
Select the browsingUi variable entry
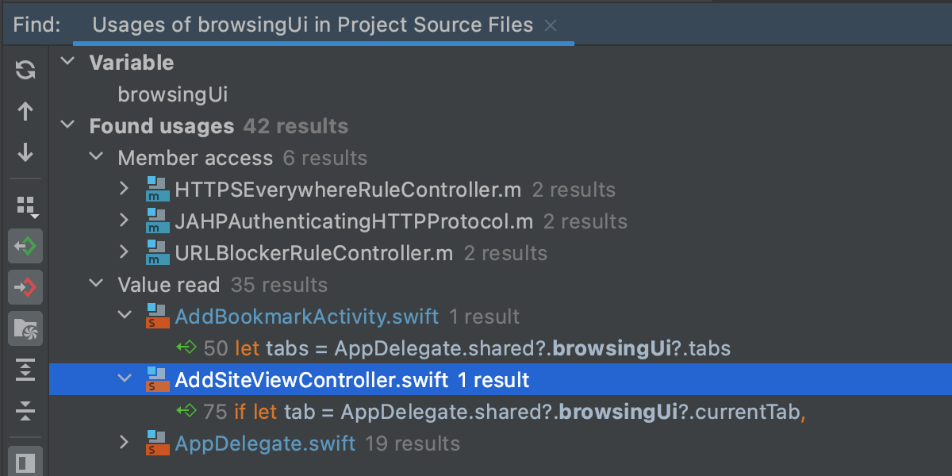(173, 94)
